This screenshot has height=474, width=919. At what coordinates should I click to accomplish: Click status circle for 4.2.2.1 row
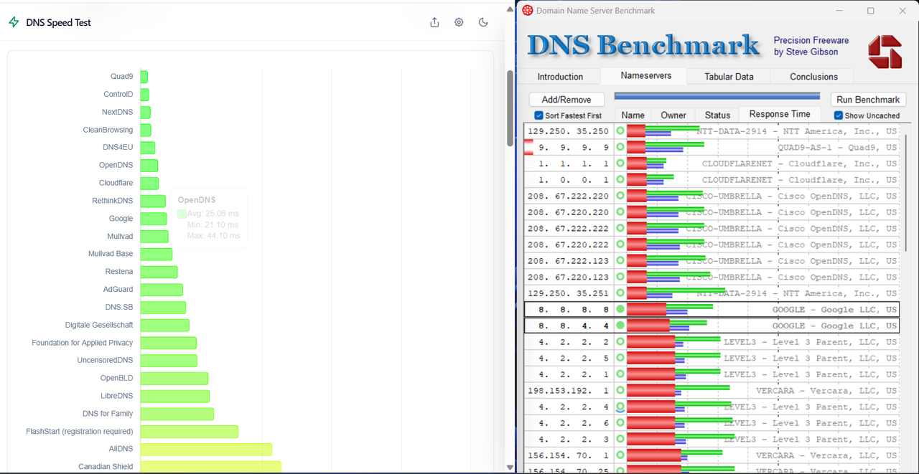click(620, 374)
